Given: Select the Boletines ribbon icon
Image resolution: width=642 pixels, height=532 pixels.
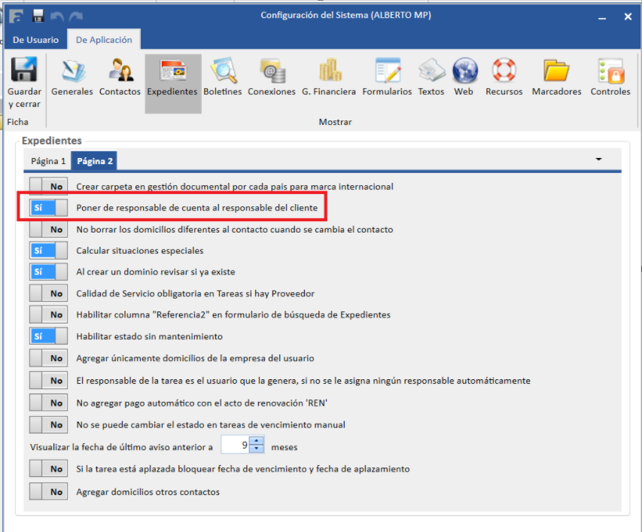Looking at the screenshot, I should click(x=223, y=73).
